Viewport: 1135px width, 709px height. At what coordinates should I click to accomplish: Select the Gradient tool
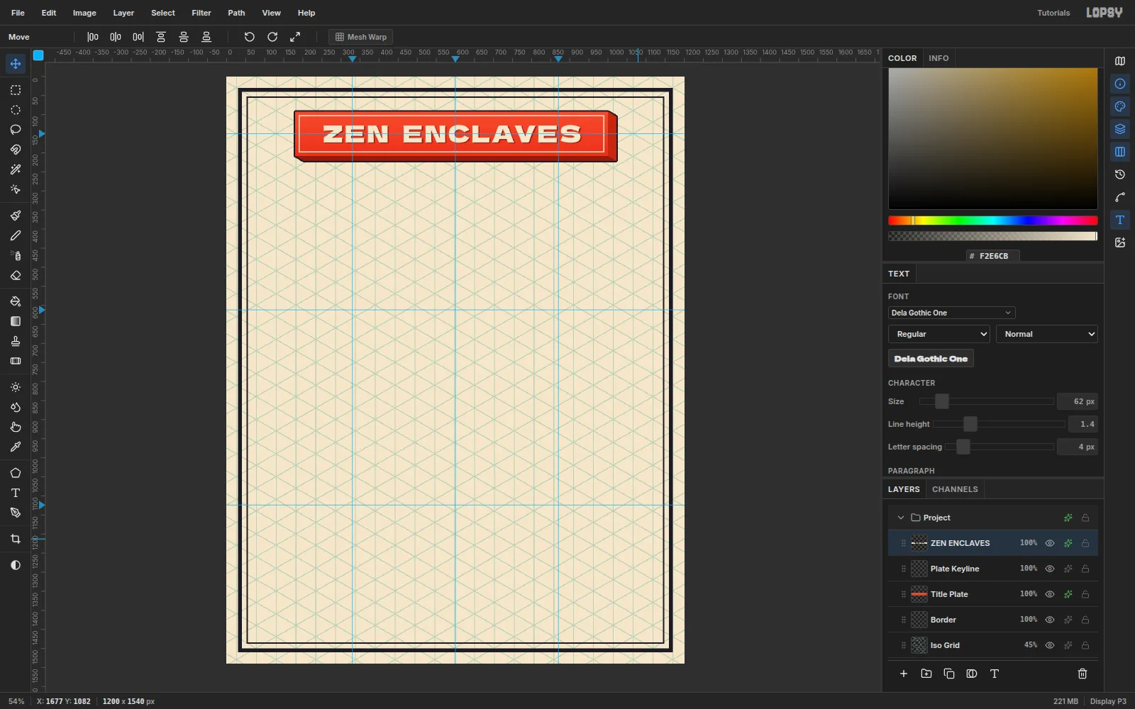click(x=16, y=321)
